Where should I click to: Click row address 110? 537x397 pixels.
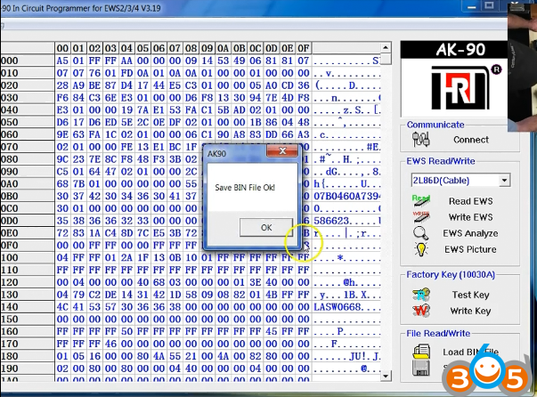click(x=28, y=270)
